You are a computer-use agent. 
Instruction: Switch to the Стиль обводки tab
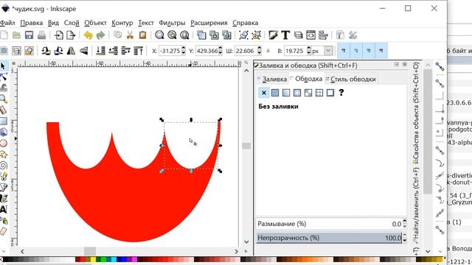click(x=351, y=79)
